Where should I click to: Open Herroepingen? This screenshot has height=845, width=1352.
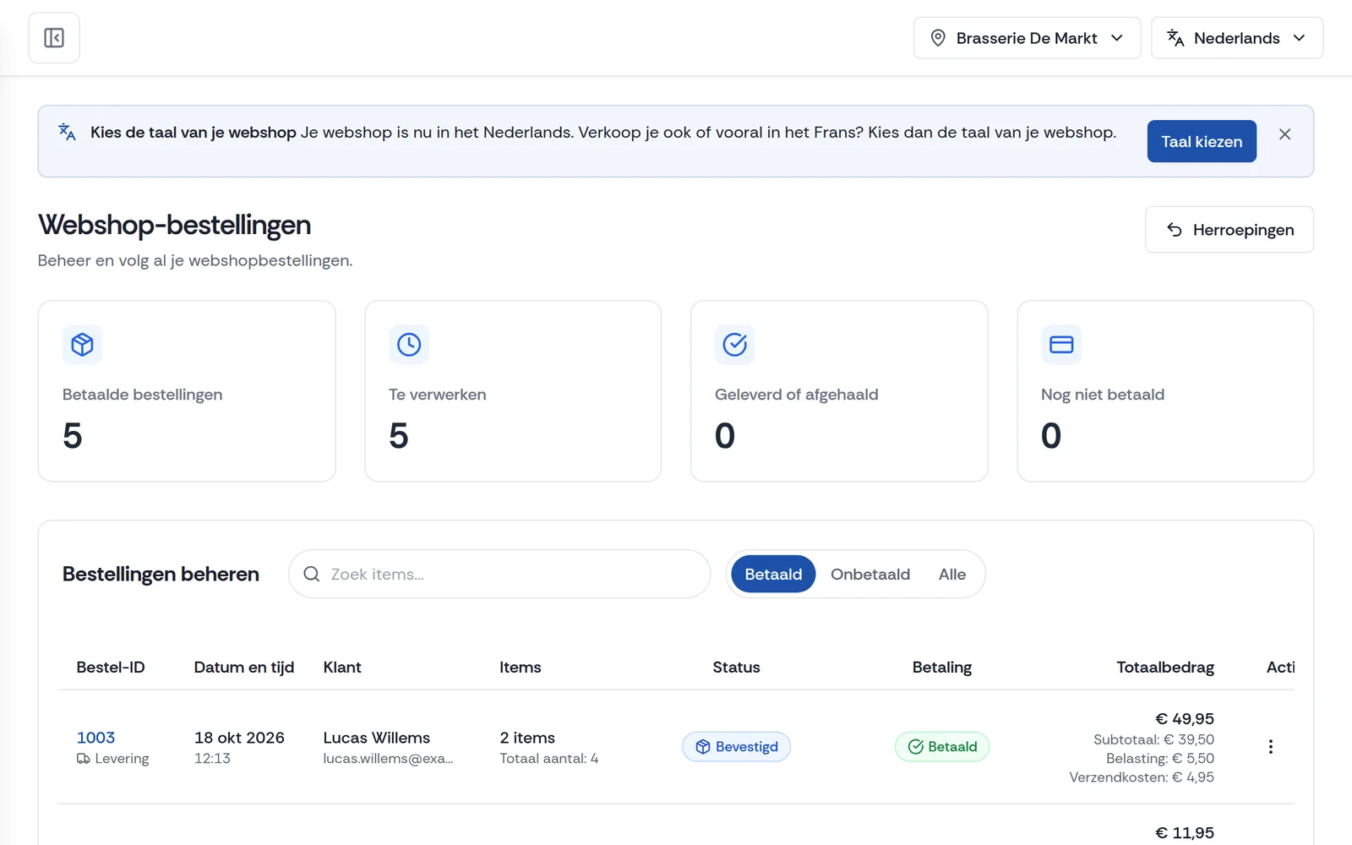click(x=1229, y=230)
